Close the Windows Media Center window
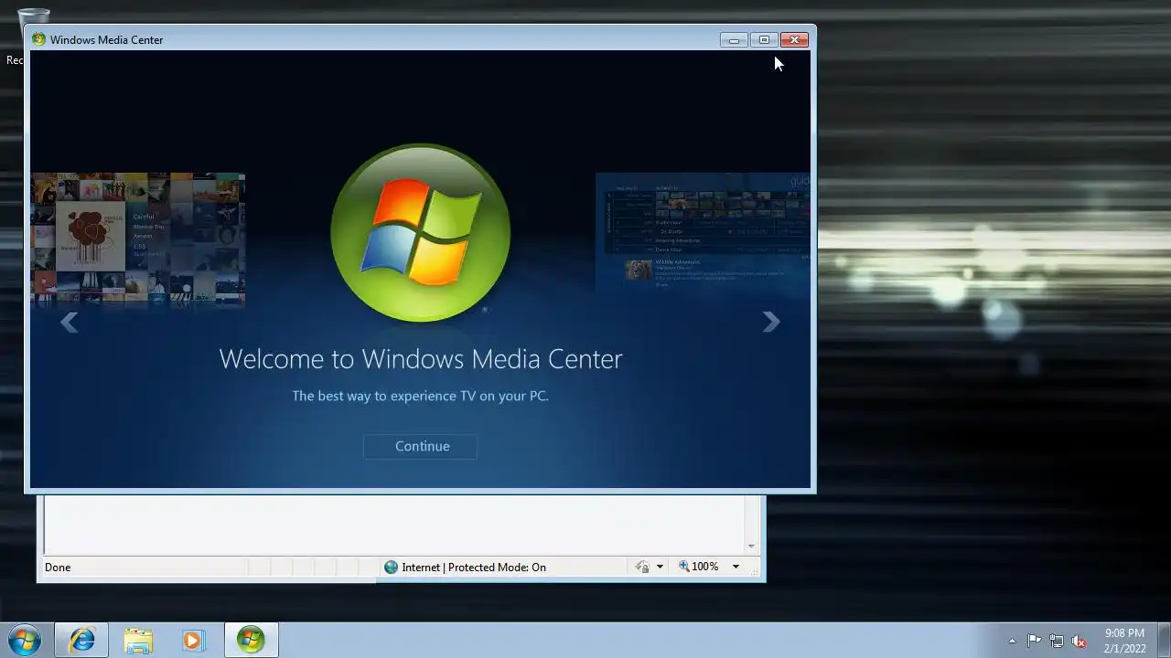The height and width of the screenshot is (658, 1171). pos(794,39)
